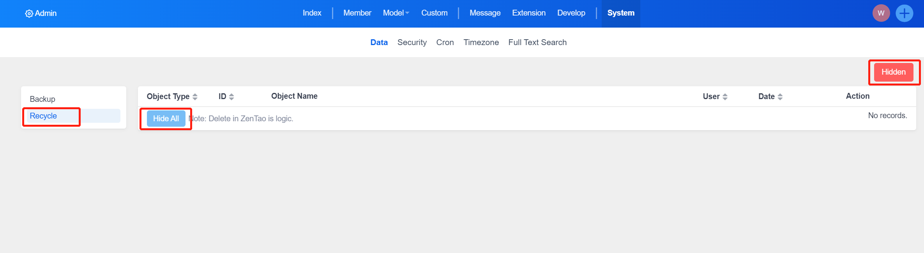Open the user avatar W menu

point(881,13)
